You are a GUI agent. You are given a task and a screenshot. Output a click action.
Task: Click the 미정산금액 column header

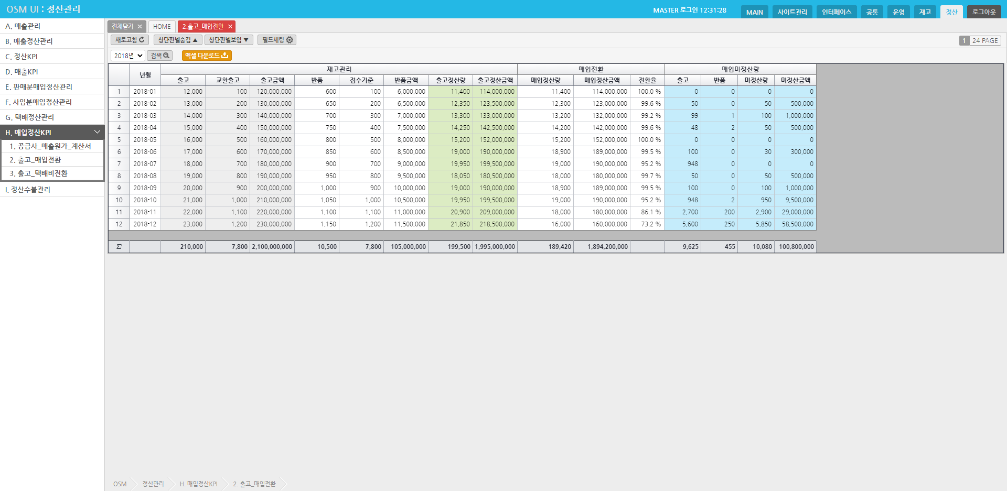coord(796,80)
